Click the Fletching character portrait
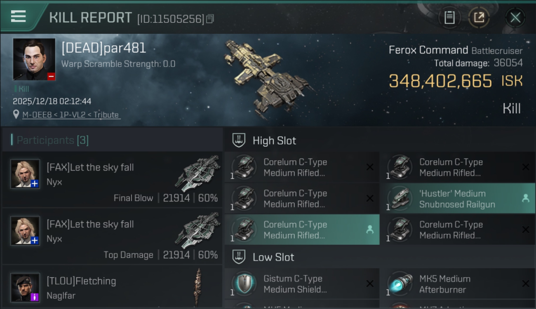The width and height of the screenshot is (536, 309). (x=25, y=287)
